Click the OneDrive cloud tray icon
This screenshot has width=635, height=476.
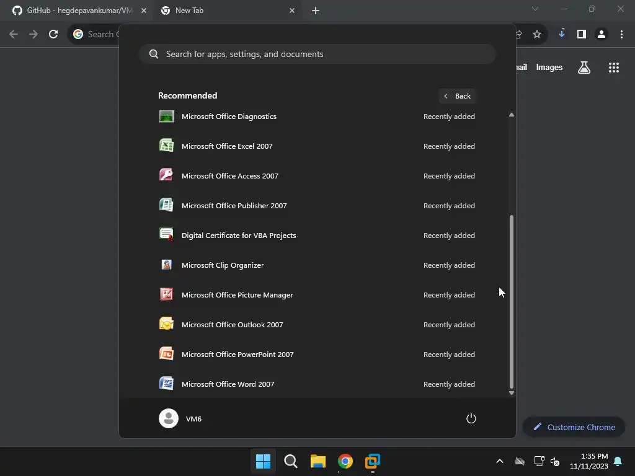tap(520, 461)
